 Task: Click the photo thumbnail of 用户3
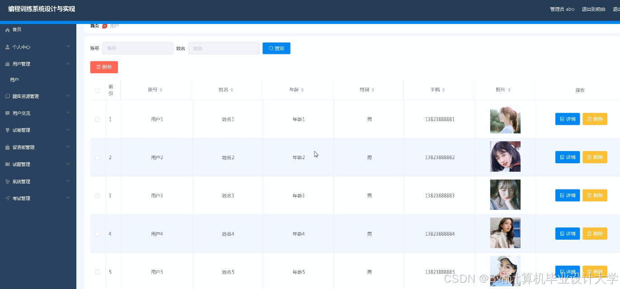tap(505, 195)
